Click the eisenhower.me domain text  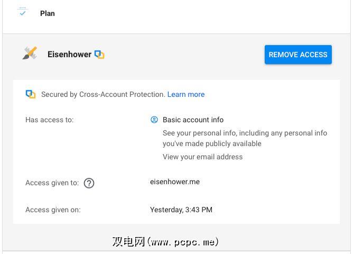(175, 182)
